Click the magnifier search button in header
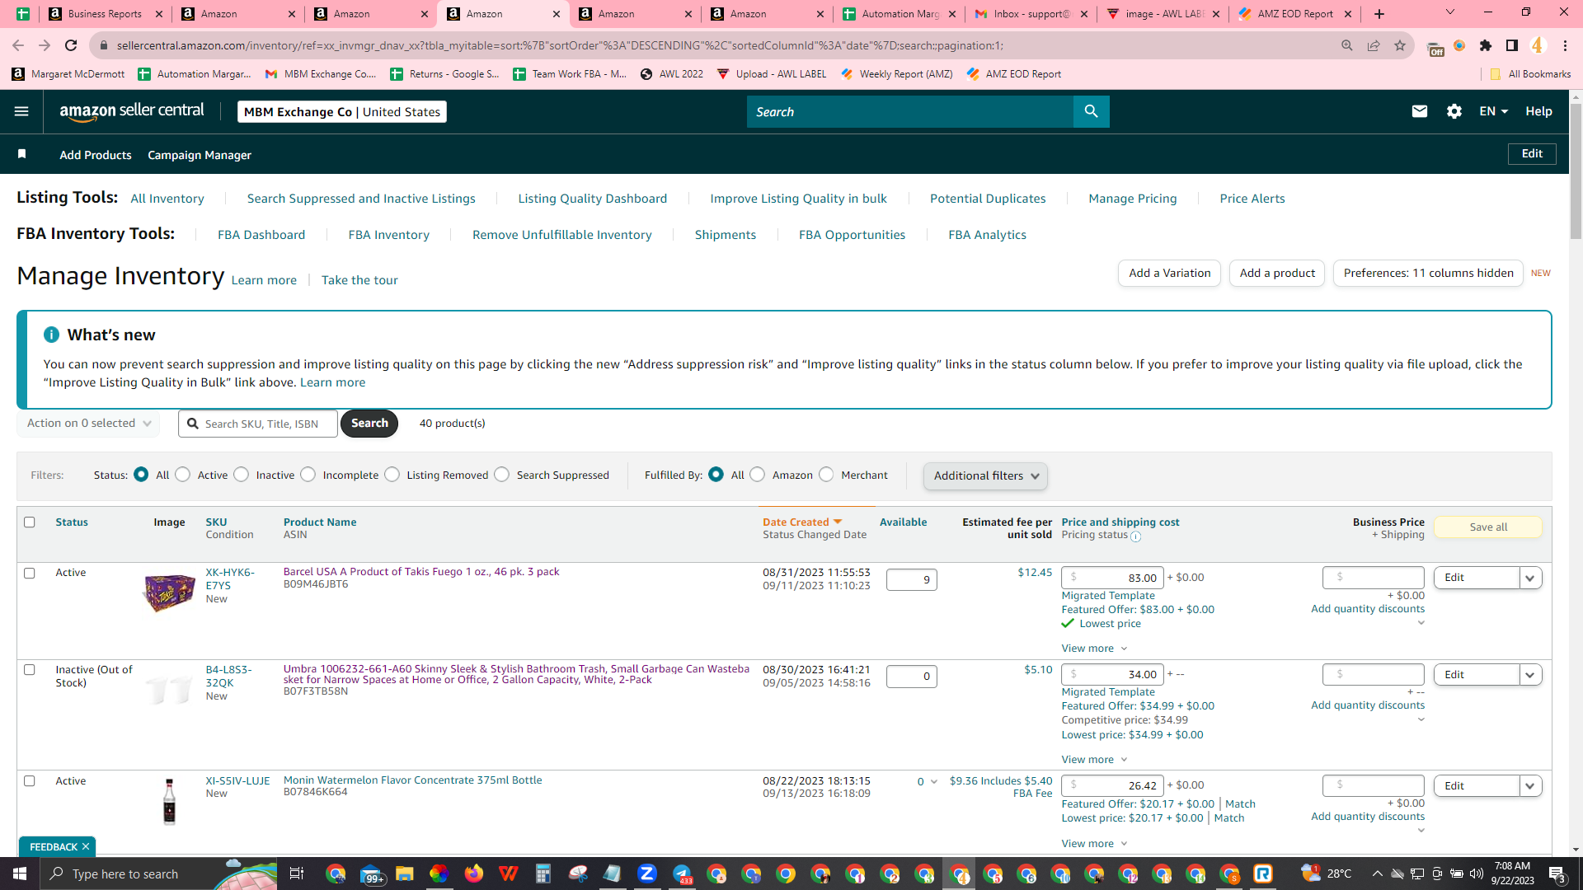The image size is (1583, 890). (1091, 111)
